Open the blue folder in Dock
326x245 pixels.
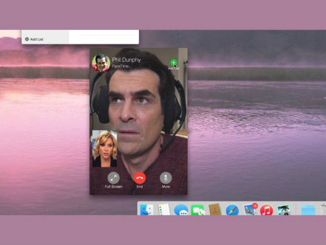click(x=308, y=210)
